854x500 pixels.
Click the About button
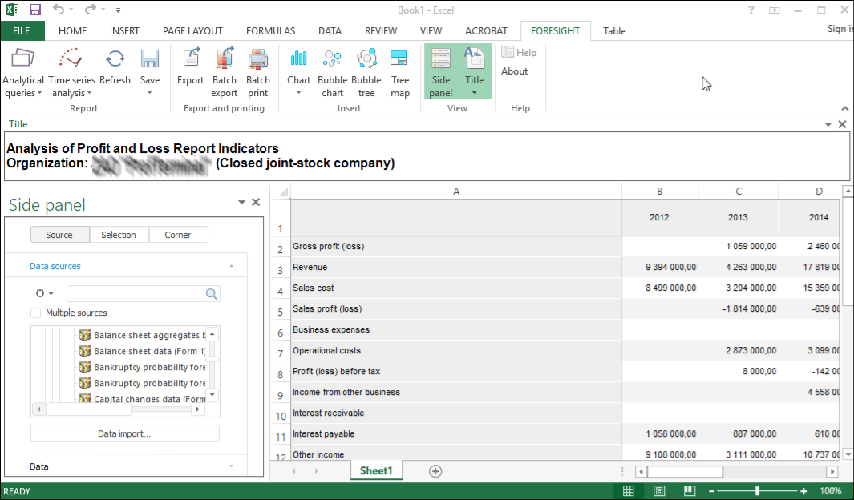(x=514, y=71)
